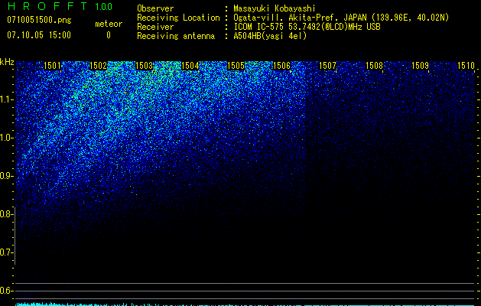Click the cyan signal level graph at bottom

[x=245, y=304]
